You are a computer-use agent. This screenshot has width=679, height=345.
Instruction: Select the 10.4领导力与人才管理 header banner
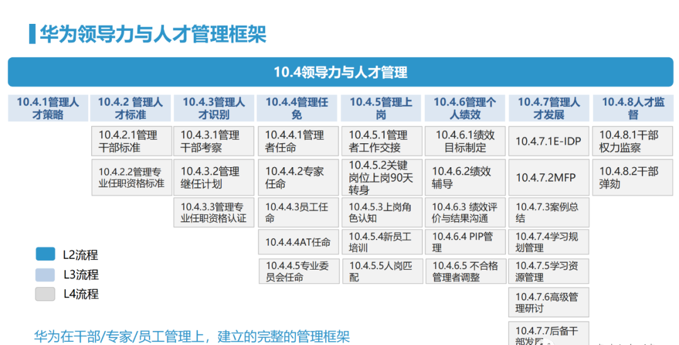340,72
